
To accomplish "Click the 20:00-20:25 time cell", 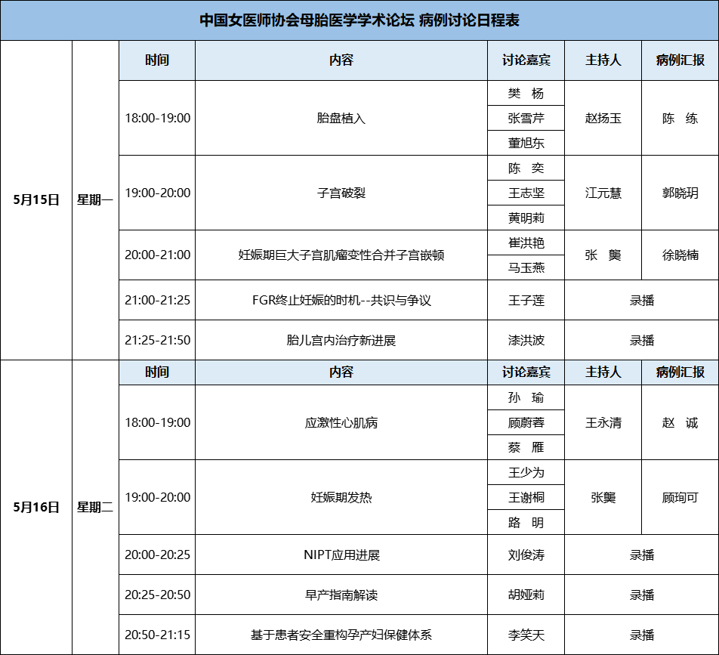I will pyautogui.click(x=157, y=555).
